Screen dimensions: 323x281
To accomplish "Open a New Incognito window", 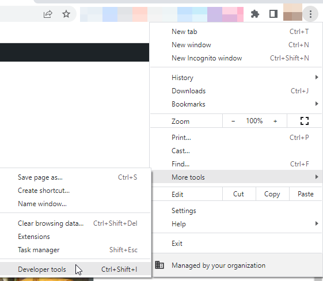I will pos(236,58).
